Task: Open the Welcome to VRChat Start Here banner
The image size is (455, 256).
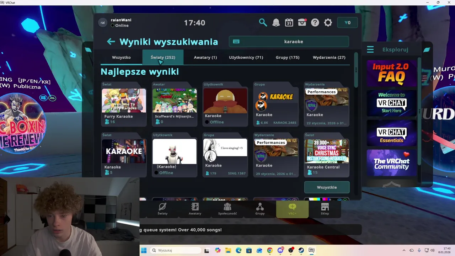Action: [391, 103]
